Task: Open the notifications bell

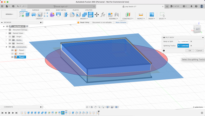Action: tap(192, 6)
